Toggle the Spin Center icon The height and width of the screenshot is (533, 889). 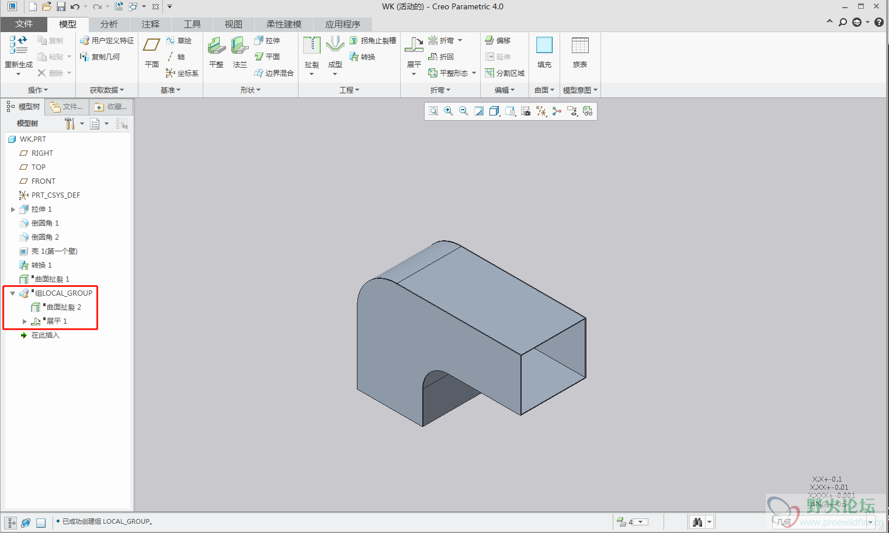click(x=557, y=111)
